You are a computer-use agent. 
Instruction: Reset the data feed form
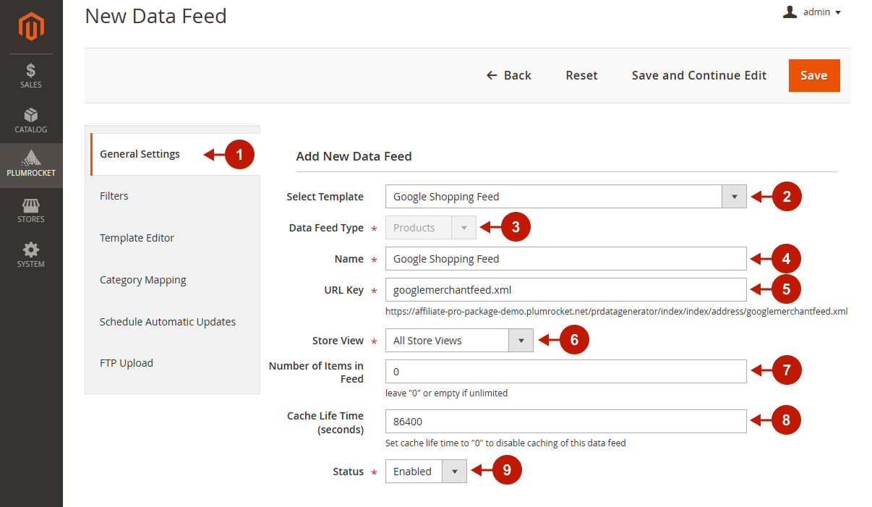[581, 75]
